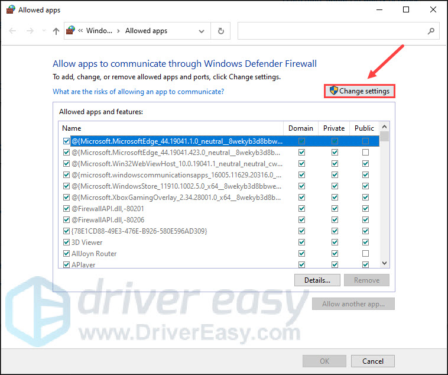Click the search magnifier icon

click(431, 31)
